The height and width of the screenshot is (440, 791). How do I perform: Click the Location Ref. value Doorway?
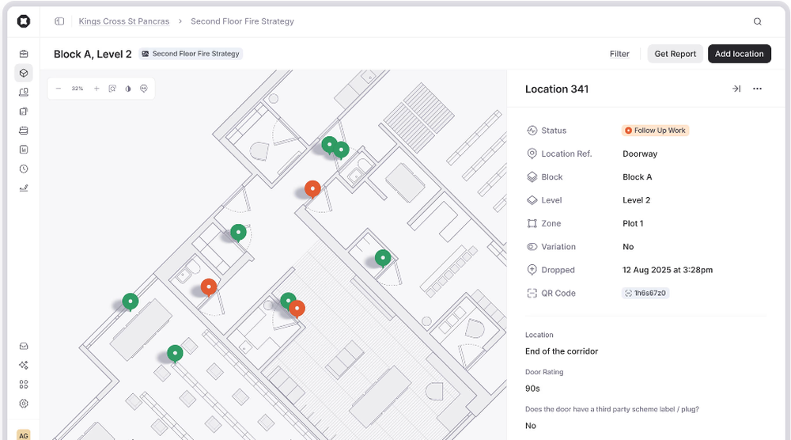[640, 154]
